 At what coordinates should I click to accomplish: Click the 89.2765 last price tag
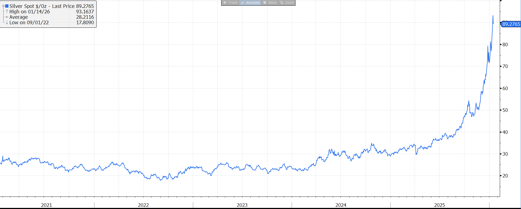click(x=511, y=24)
